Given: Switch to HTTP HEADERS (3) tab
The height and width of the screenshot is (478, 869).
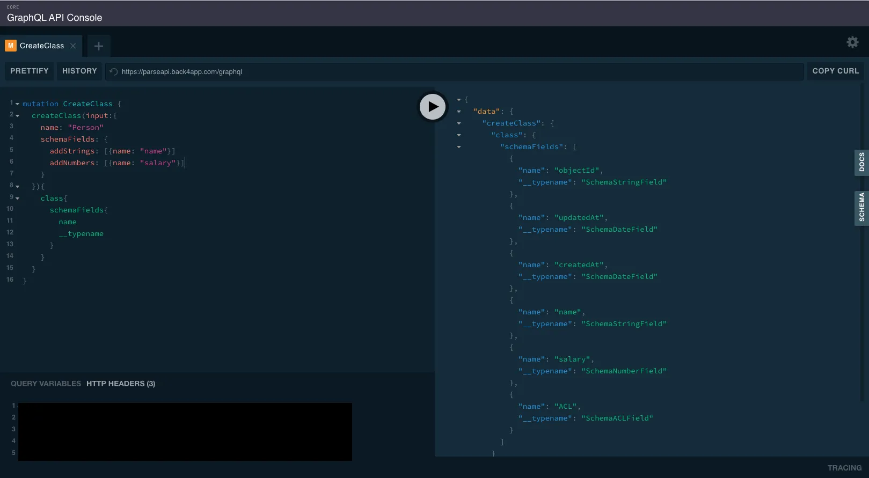Looking at the screenshot, I should click(x=121, y=384).
